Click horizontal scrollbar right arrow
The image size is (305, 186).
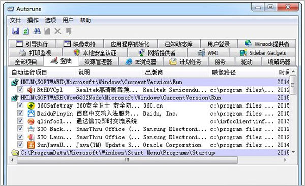click(285, 160)
